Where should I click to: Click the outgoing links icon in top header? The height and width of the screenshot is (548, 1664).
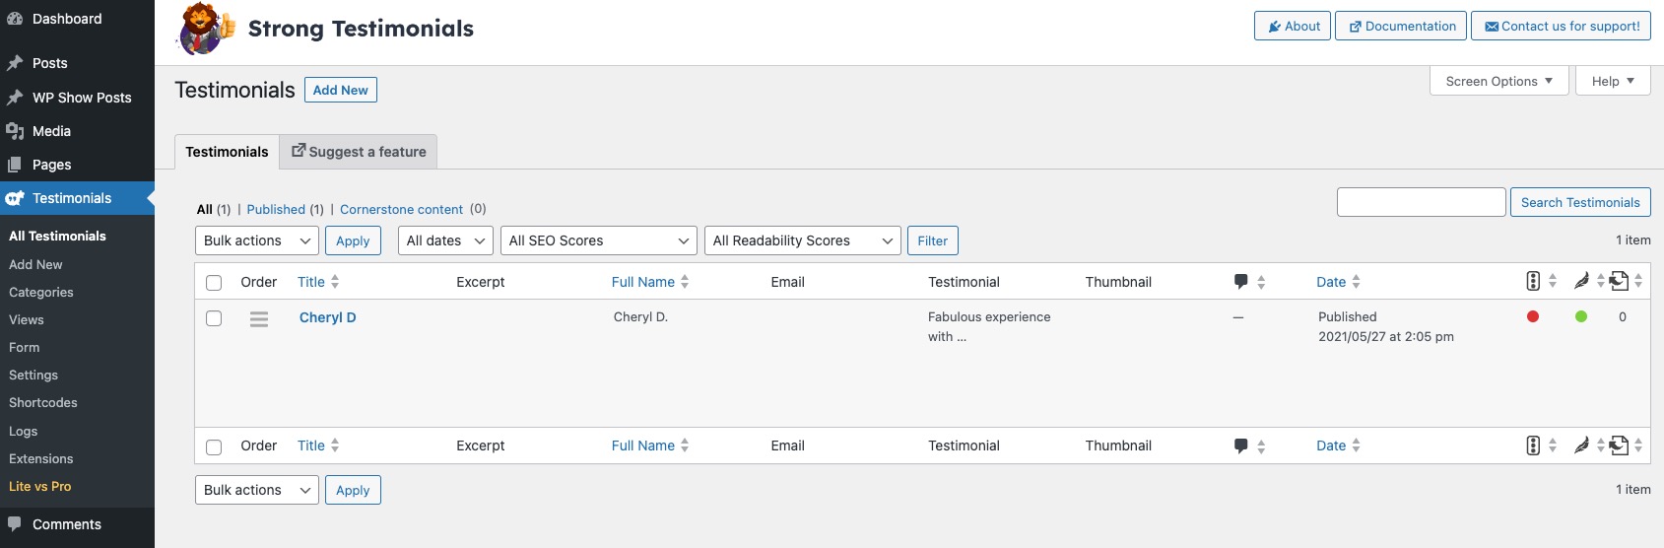(x=1619, y=281)
